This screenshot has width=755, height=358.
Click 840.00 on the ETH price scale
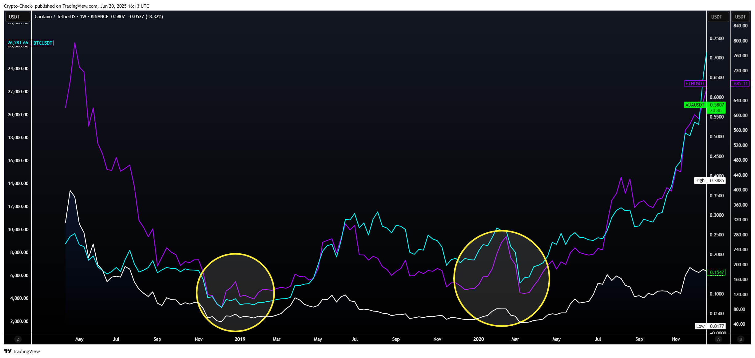(x=741, y=26)
